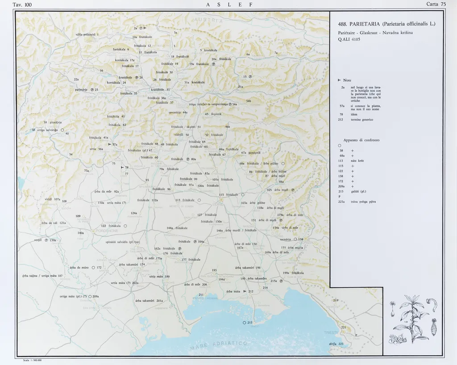Click the circle marker beside 172 èrba de mùro

(x=93, y=268)
